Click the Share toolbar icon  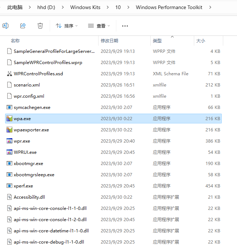23,26
